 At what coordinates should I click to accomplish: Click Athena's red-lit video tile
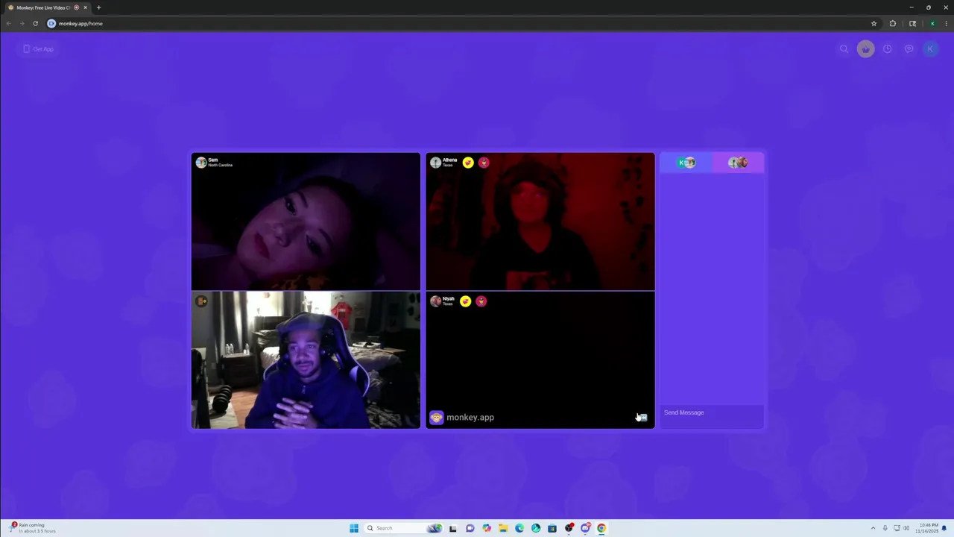coord(540,222)
